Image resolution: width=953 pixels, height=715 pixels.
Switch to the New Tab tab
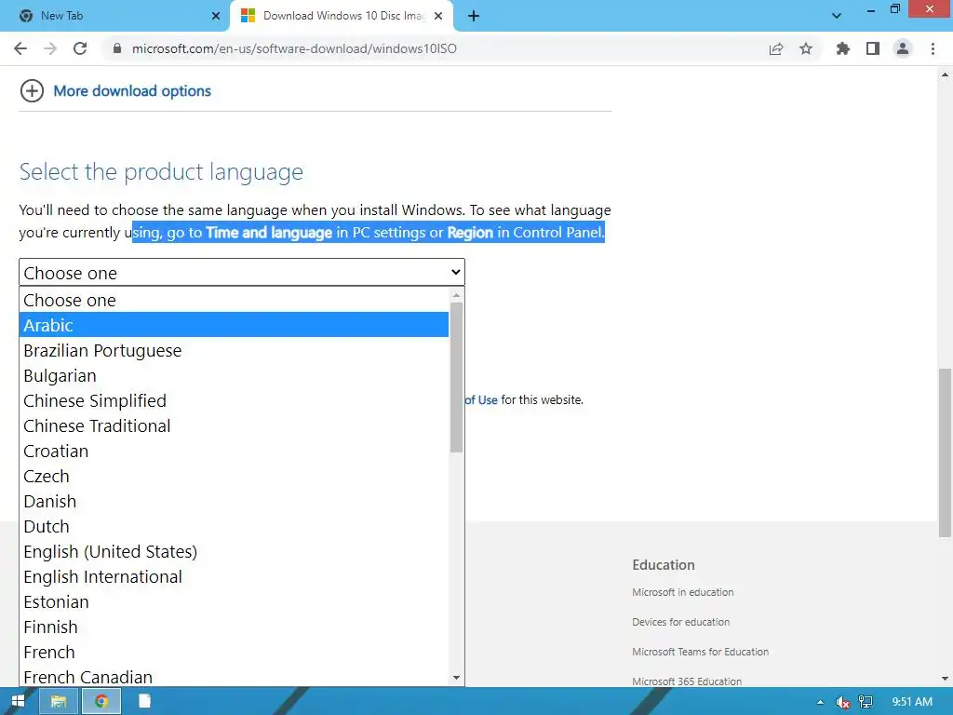click(x=114, y=16)
